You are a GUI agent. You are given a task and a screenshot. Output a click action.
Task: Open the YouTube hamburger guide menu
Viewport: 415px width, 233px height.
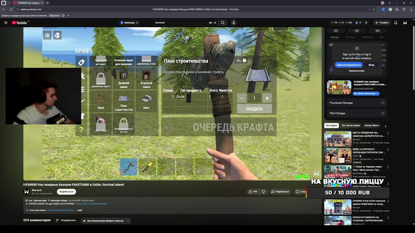pos(6,23)
